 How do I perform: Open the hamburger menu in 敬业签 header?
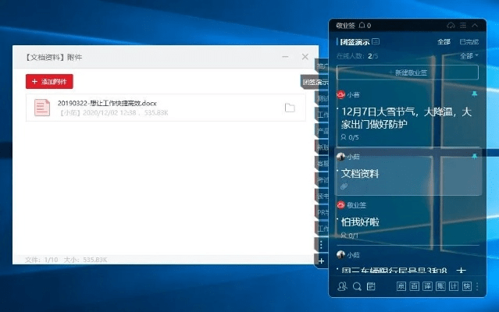click(463, 26)
